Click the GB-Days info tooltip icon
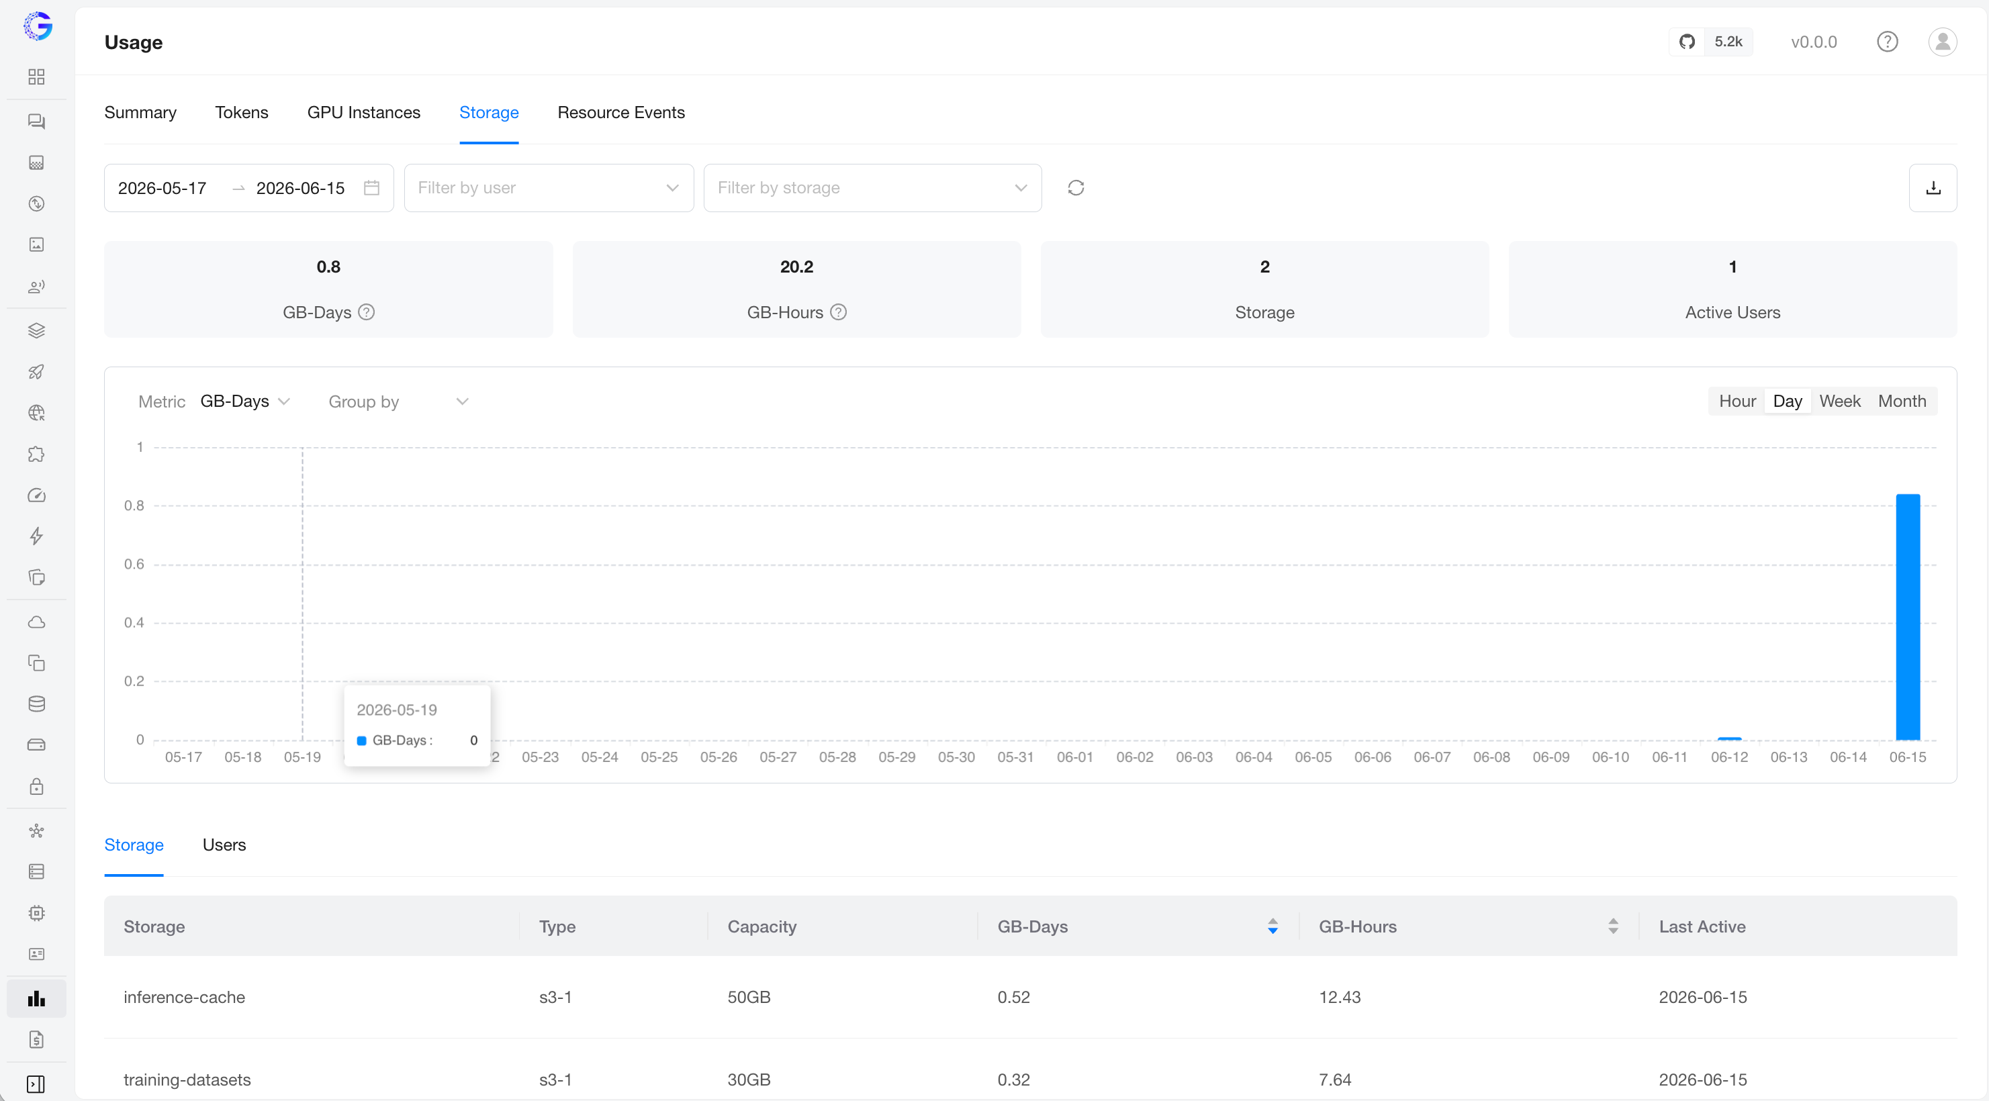The image size is (1989, 1101). (x=367, y=312)
